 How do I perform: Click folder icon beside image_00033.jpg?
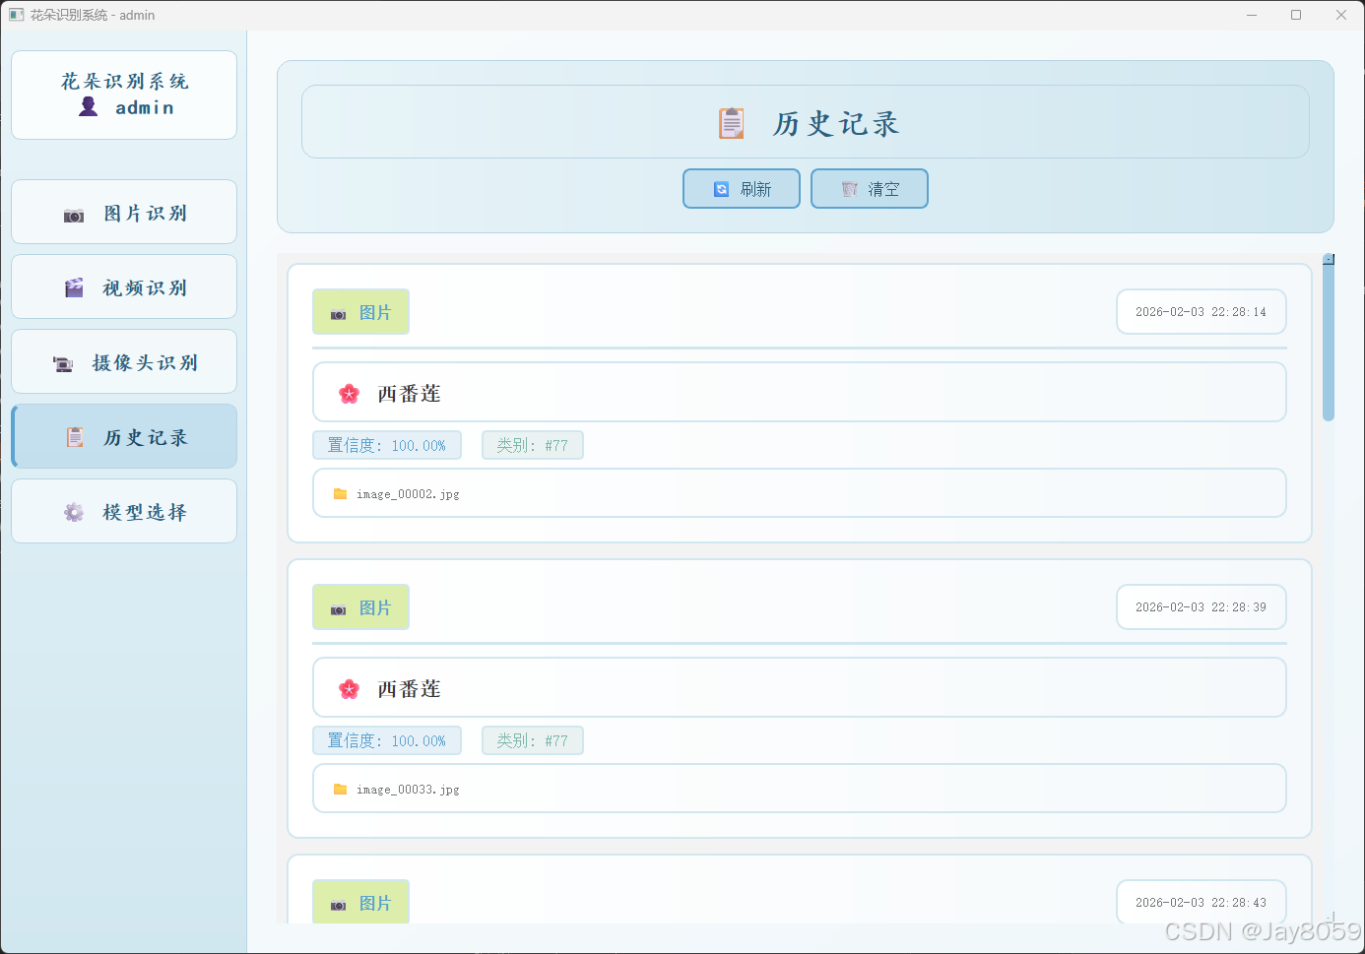click(340, 790)
